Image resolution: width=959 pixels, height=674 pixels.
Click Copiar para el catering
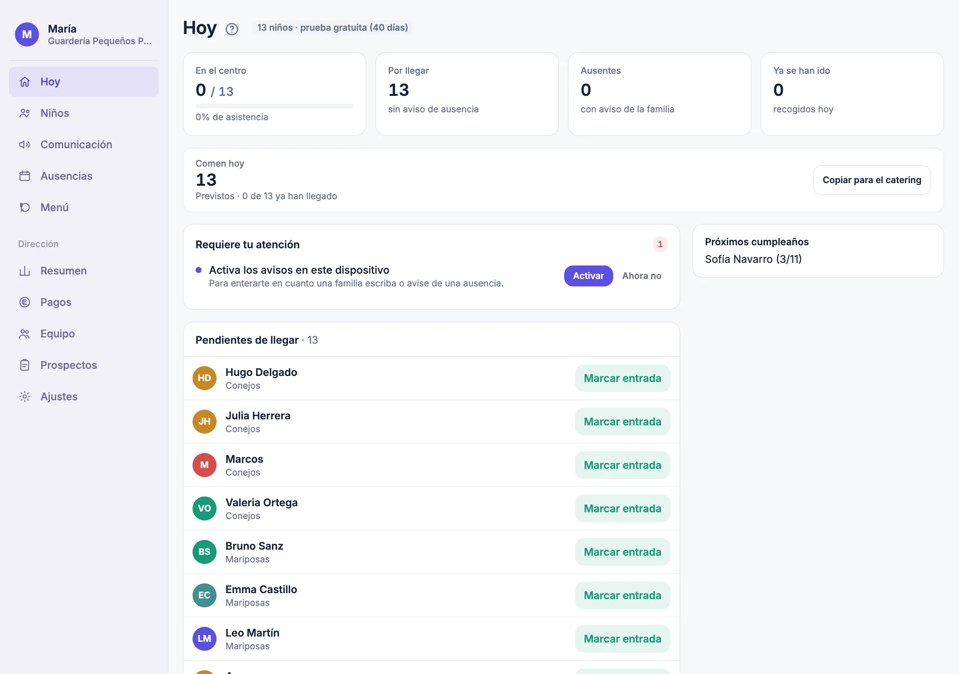click(x=871, y=180)
